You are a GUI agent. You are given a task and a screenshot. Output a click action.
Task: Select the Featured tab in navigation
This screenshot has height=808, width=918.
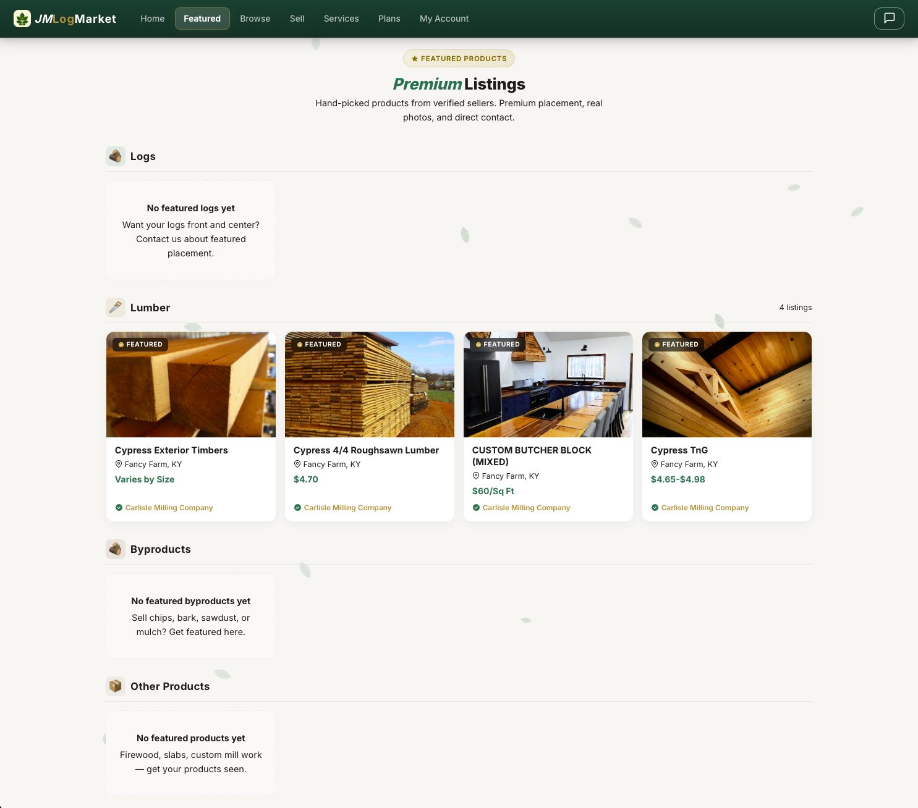click(202, 19)
